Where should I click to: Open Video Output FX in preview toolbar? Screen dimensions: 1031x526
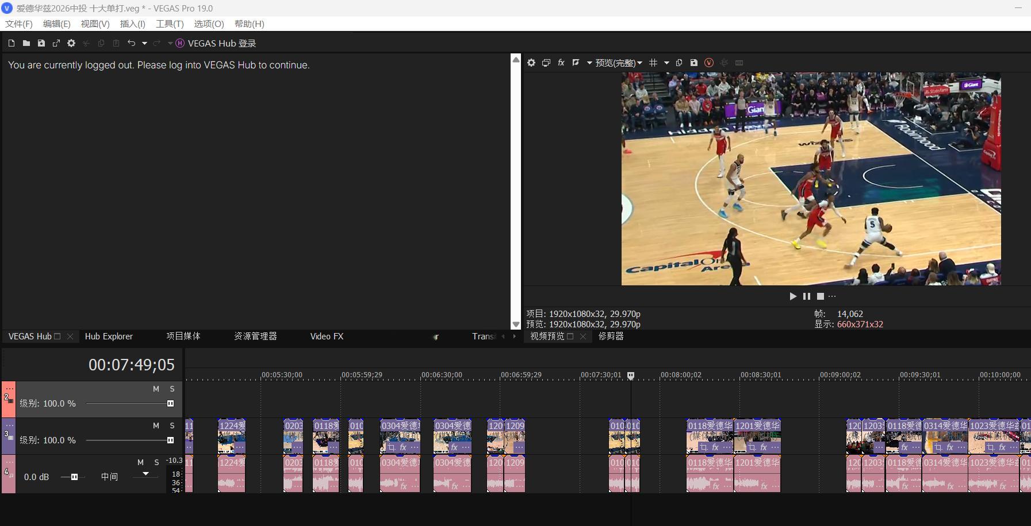click(x=561, y=63)
